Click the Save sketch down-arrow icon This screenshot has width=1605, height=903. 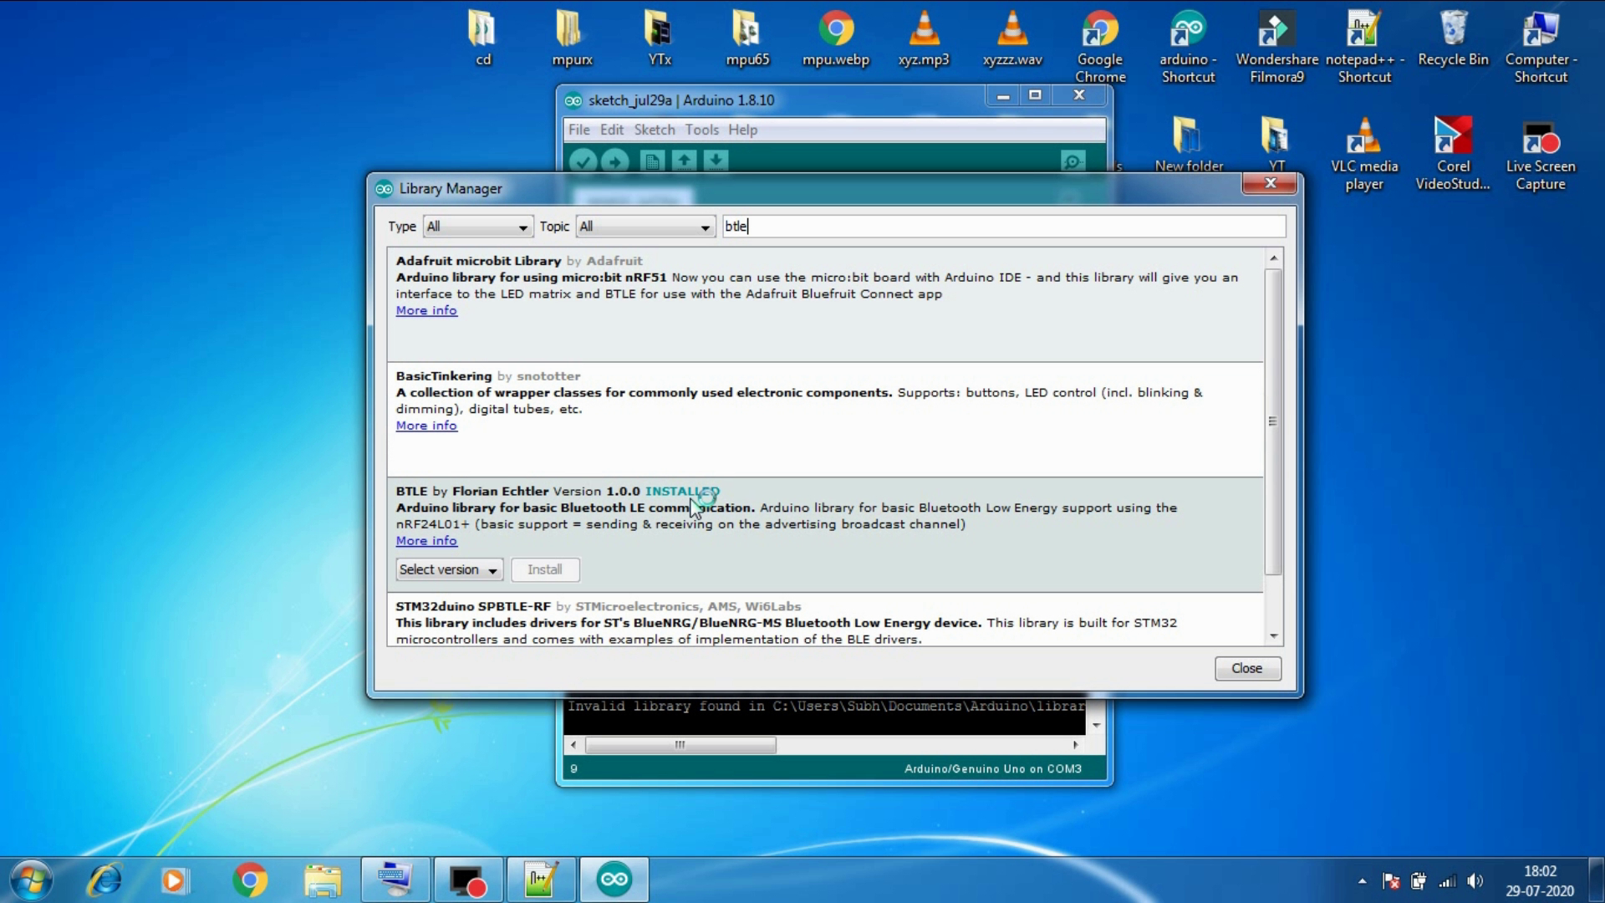pyautogui.click(x=716, y=161)
